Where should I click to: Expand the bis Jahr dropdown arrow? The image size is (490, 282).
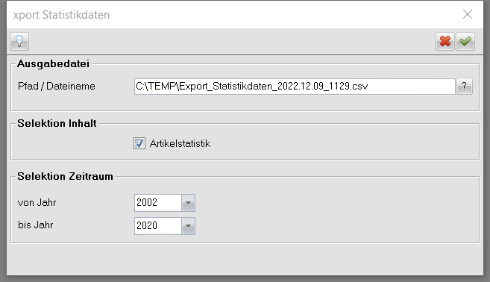coord(188,226)
